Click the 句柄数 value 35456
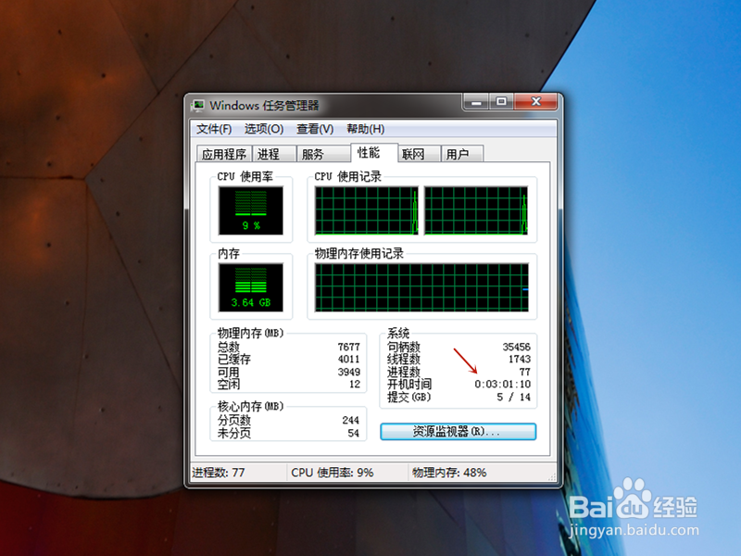The height and width of the screenshot is (556, 741). pyautogui.click(x=517, y=347)
